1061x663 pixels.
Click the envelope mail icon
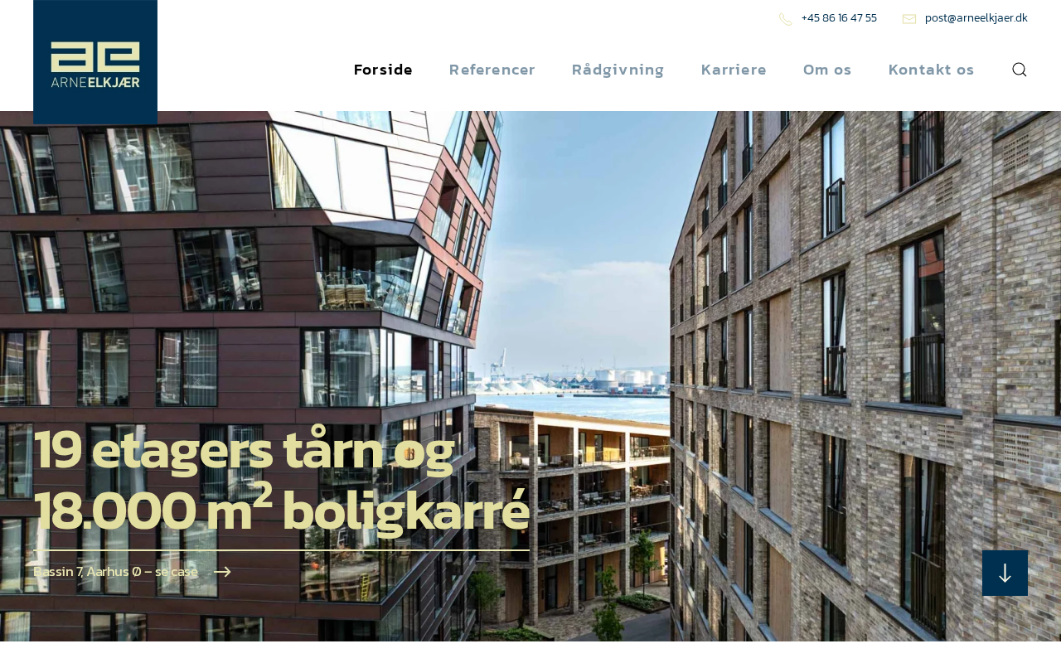click(x=909, y=19)
